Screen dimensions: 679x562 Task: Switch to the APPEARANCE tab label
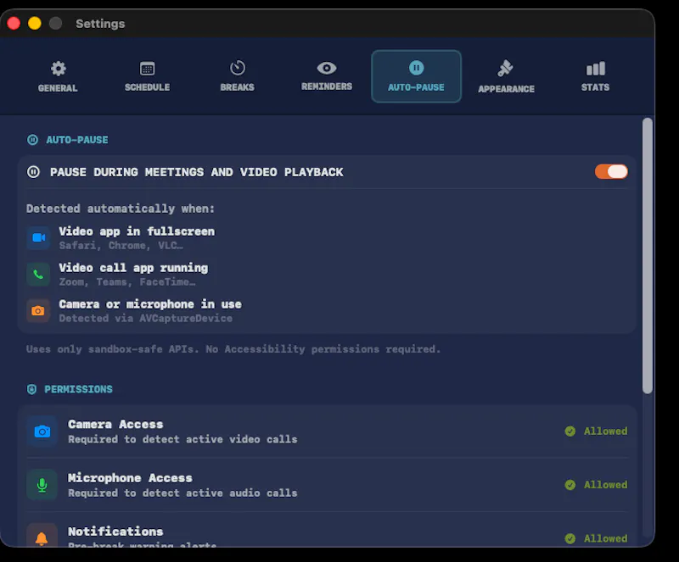[506, 89]
